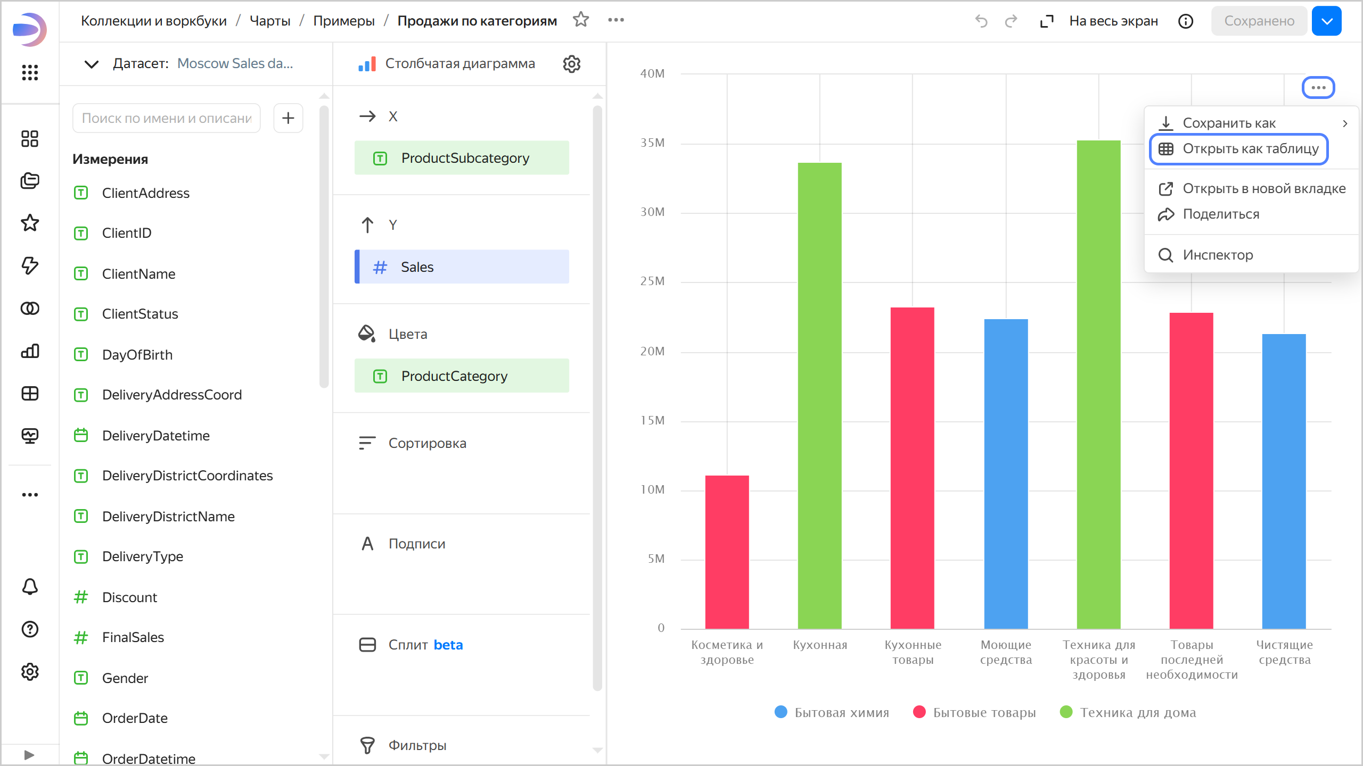This screenshot has height=766, width=1363.
Task: Open the apps grid icon in the sidebar
Action: [x=30, y=72]
